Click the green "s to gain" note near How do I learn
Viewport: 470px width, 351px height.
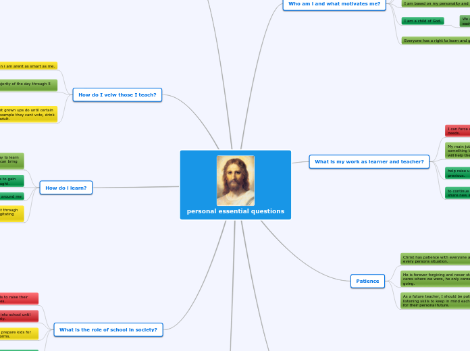pyautogui.click(x=12, y=181)
